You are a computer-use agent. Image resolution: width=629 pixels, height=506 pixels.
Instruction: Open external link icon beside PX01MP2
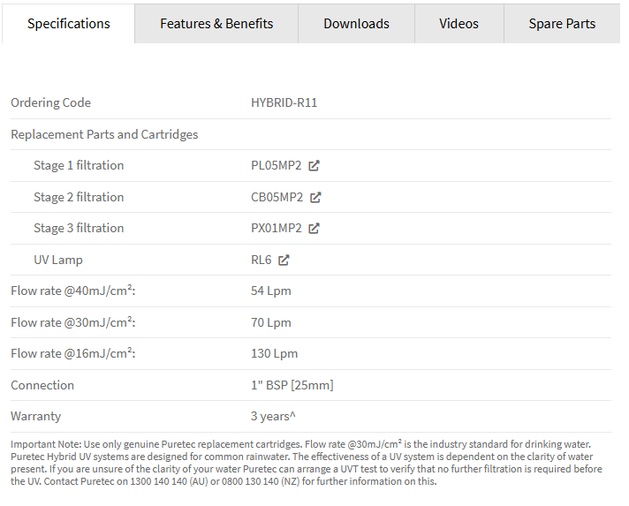[x=314, y=228]
